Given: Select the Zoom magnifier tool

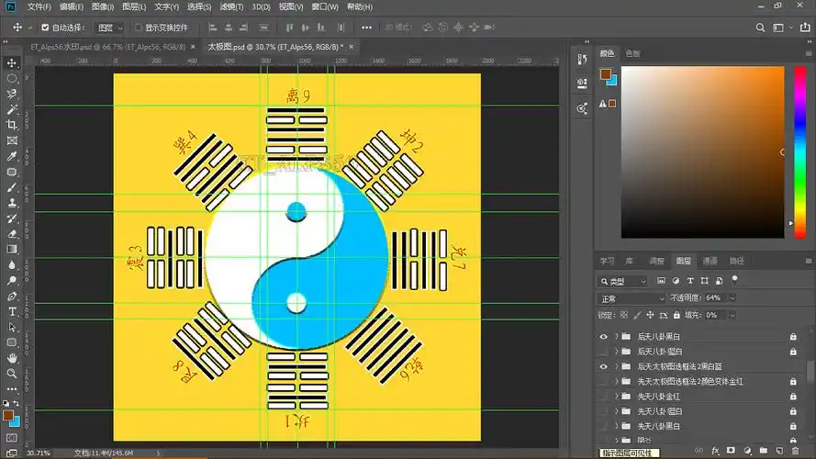Looking at the screenshot, I should [x=12, y=374].
